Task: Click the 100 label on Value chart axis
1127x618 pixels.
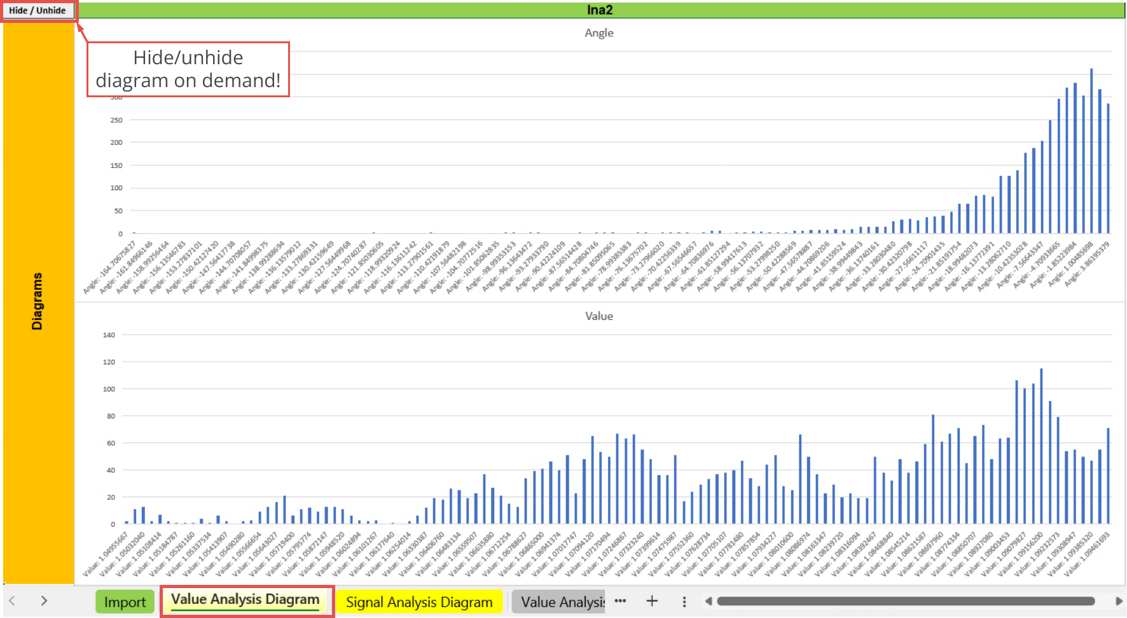Action: click(109, 388)
